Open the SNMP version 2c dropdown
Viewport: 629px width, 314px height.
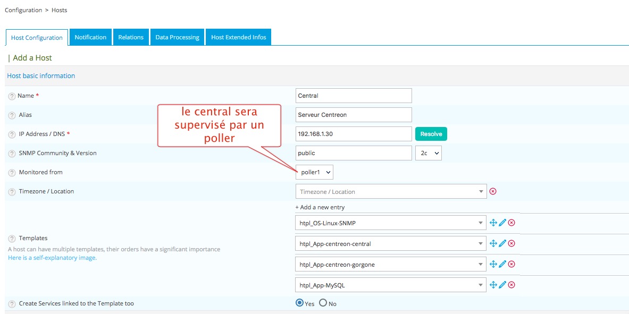click(428, 153)
